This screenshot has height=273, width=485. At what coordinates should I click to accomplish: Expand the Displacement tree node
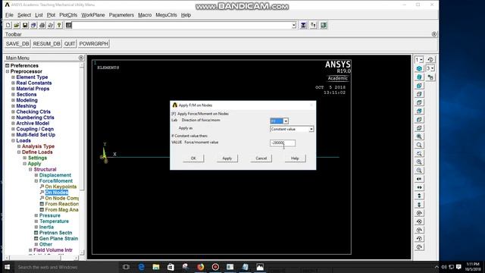[x=36, y=175]
